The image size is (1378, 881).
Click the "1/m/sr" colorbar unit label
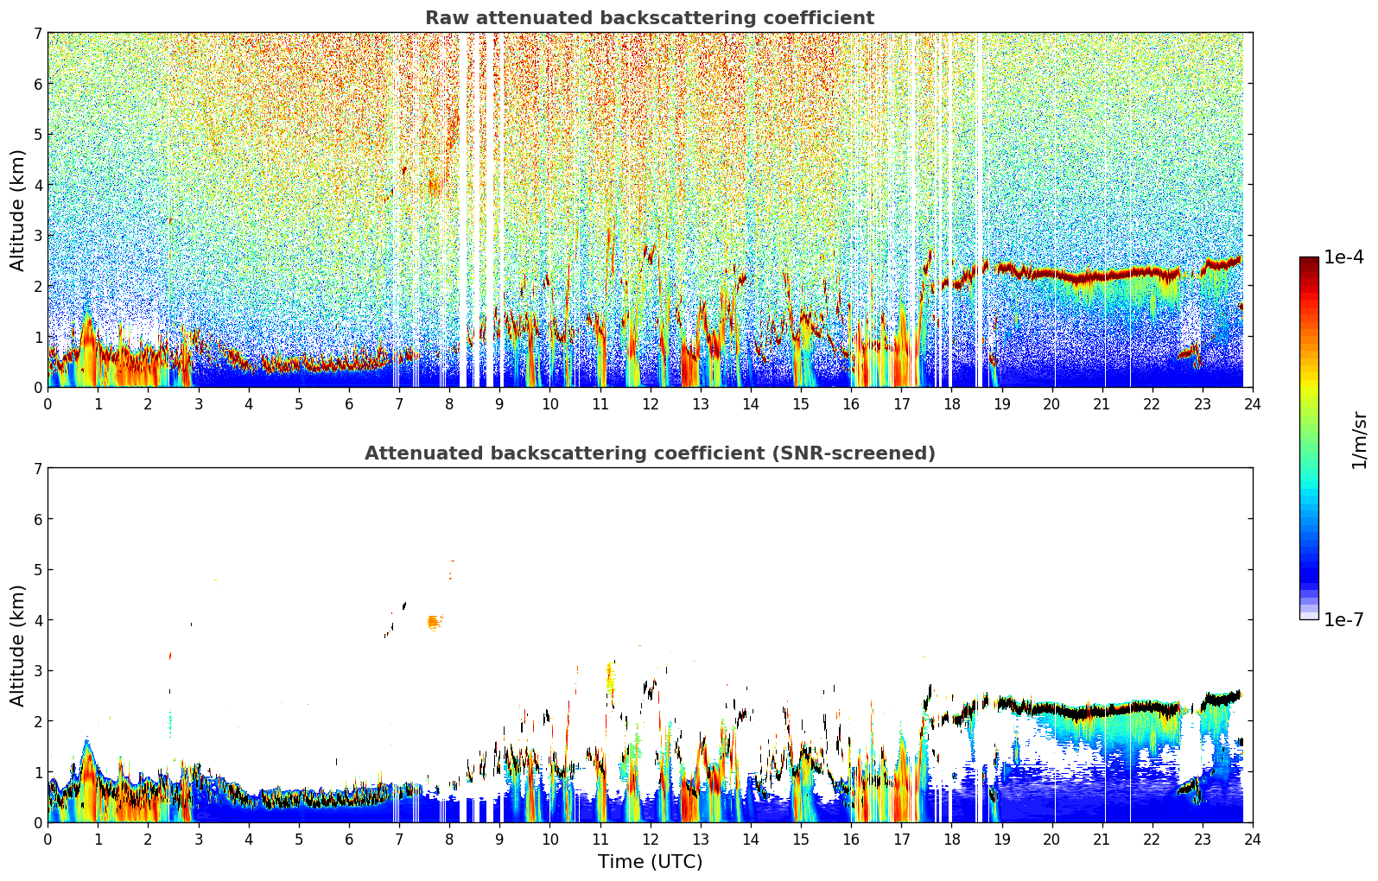click(x=1359, y=440)
